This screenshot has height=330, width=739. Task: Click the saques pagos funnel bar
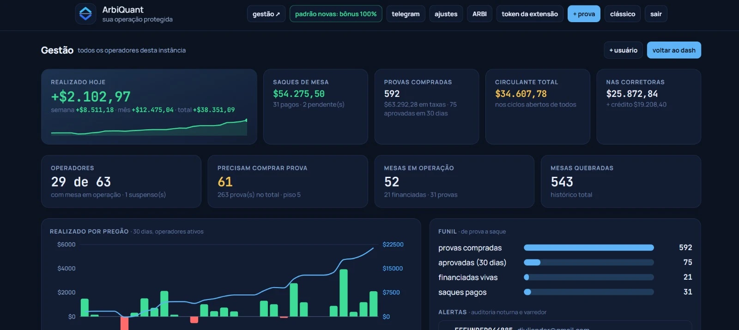point(589,292)
